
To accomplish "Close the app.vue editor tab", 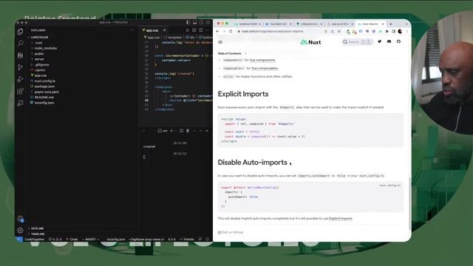I will [164, 30].
